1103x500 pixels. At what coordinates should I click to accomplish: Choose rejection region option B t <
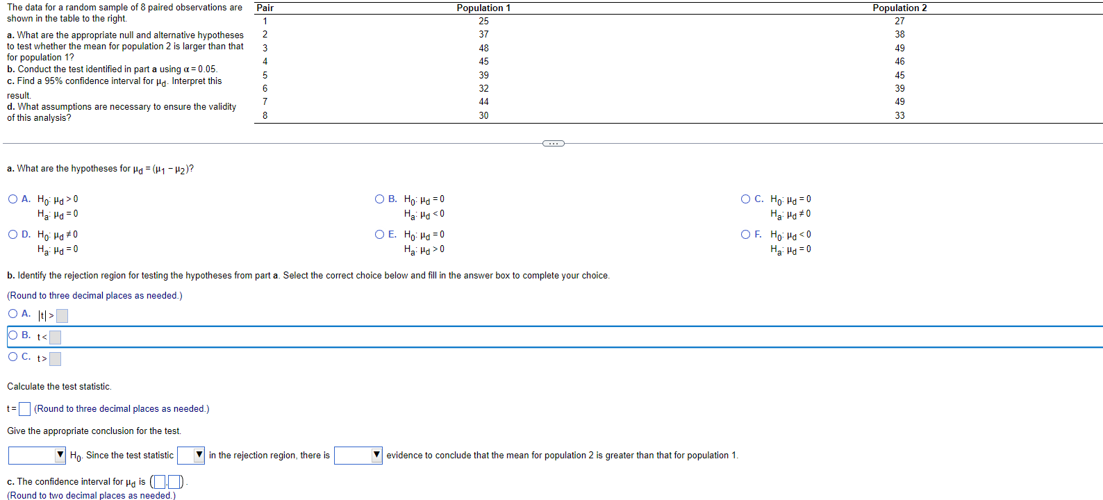pyautogui.click(x=13, y=335)
